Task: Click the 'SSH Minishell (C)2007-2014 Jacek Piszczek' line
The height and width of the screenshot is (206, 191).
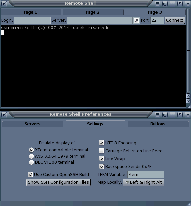Action: (55, 28)
